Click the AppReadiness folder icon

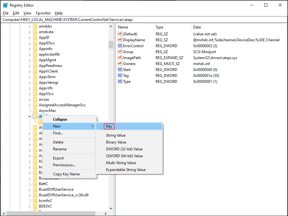click(x=35, y=66)
